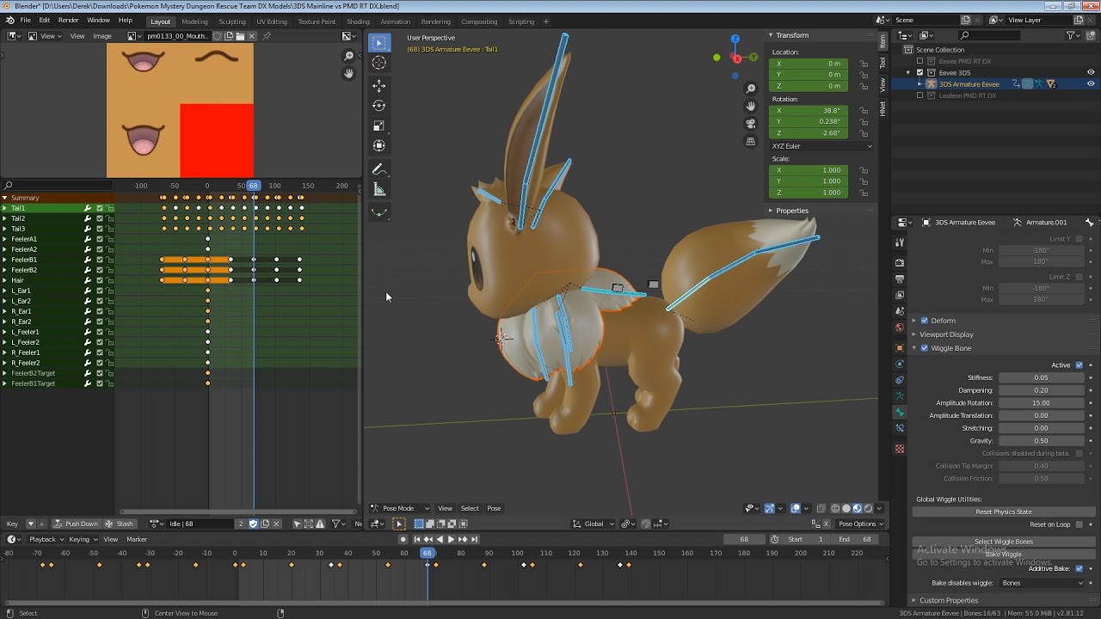Jump to the next keyframe
The width and height of the screenshot is (1101, 619).
click(x=463, y=539)
